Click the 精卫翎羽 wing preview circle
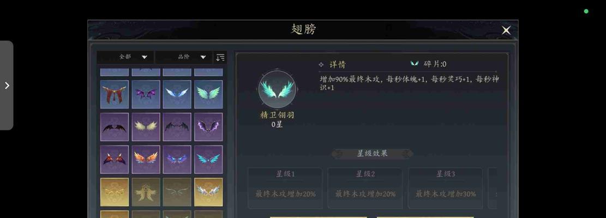Screen dimensions: 606x218 pos(277,89)
